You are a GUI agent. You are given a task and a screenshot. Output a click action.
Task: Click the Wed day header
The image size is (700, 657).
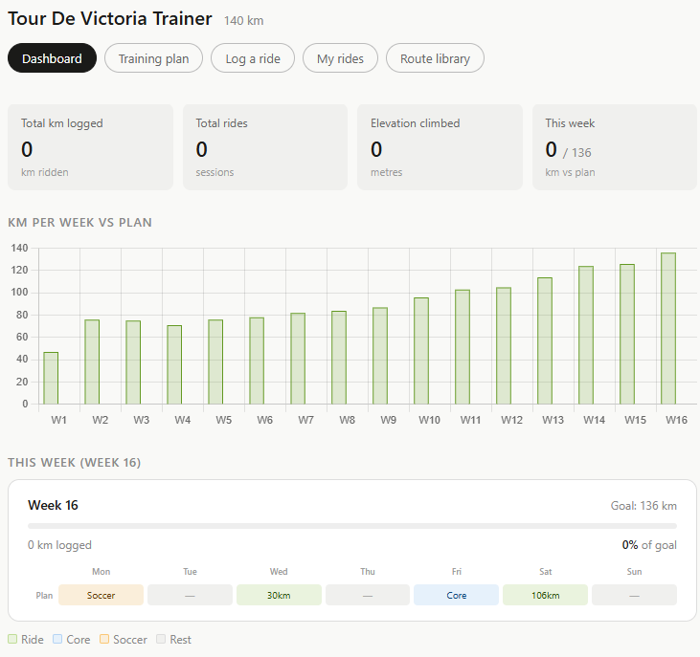point(279,572)
